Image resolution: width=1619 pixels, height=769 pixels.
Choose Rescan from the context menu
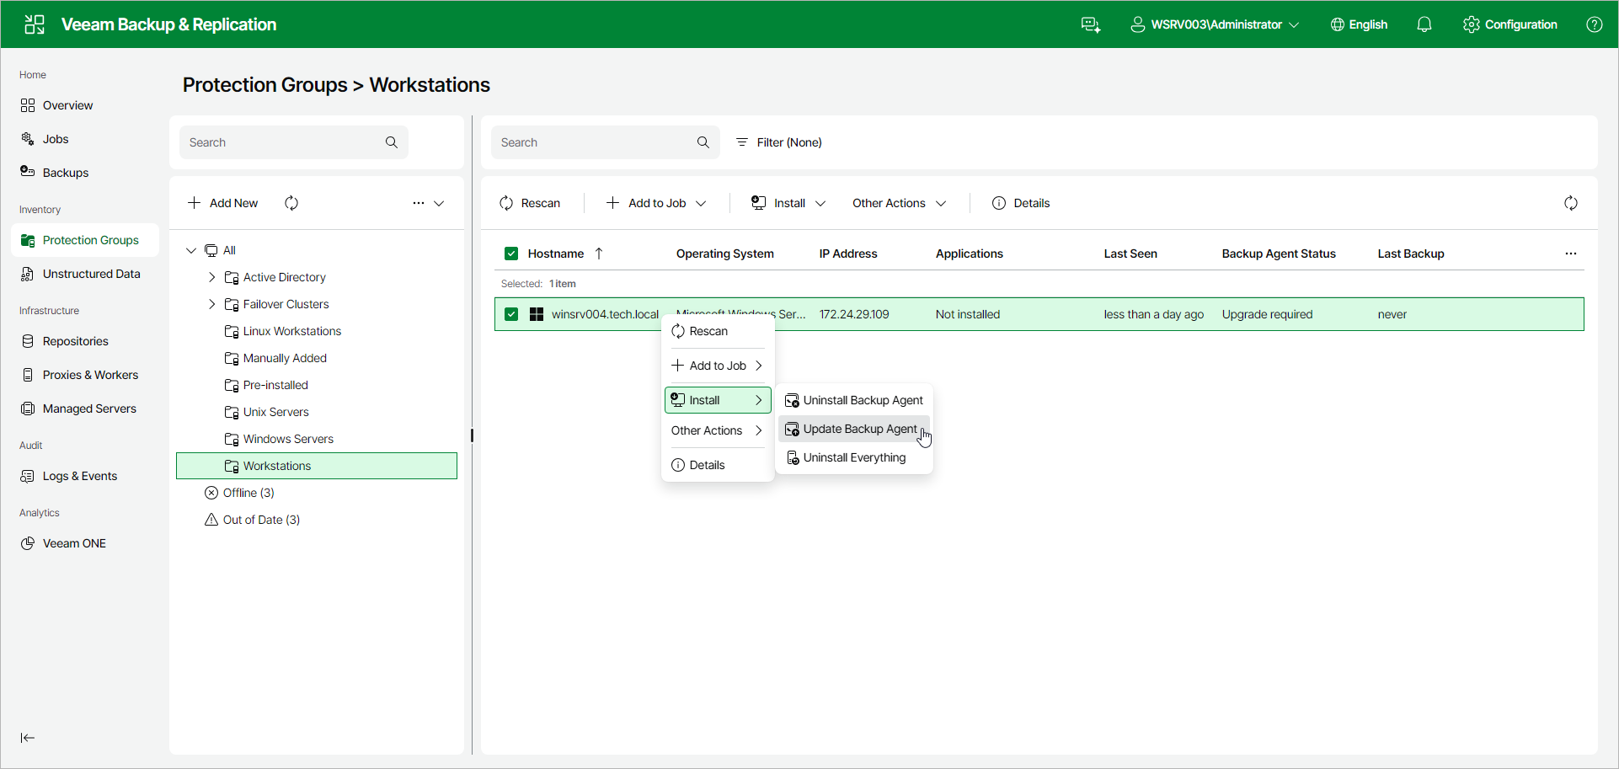(x=718, y=331)
